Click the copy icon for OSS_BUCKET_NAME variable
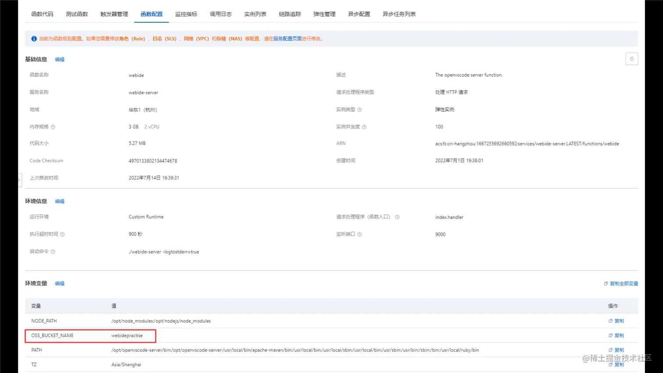This screenshot has height=373, width=663. [616, 335]
